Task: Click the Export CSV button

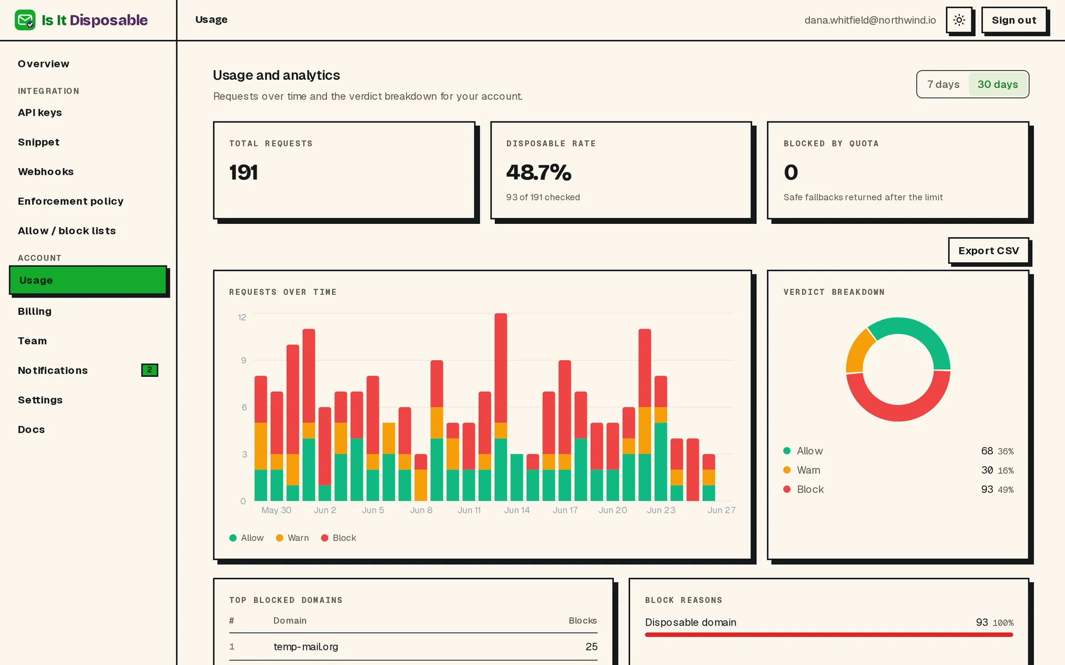Action: tap(988, 250)
